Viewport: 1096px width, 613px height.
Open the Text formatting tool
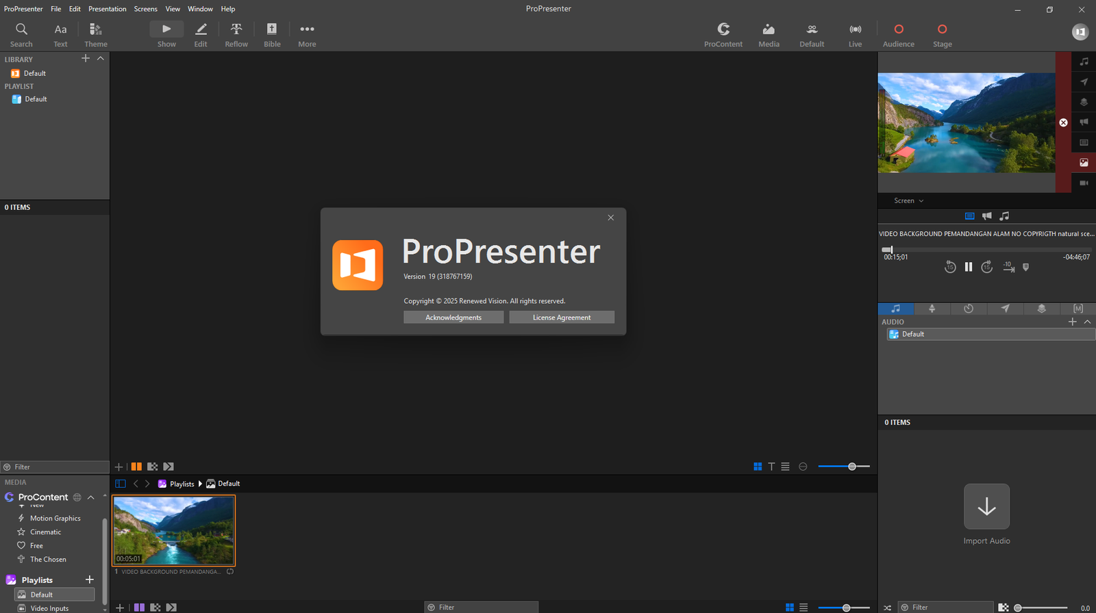60,35
